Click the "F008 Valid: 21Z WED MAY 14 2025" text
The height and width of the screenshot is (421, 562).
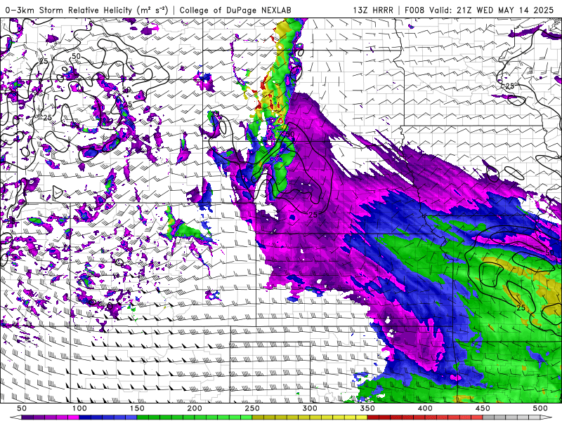[x=479, y=10]
